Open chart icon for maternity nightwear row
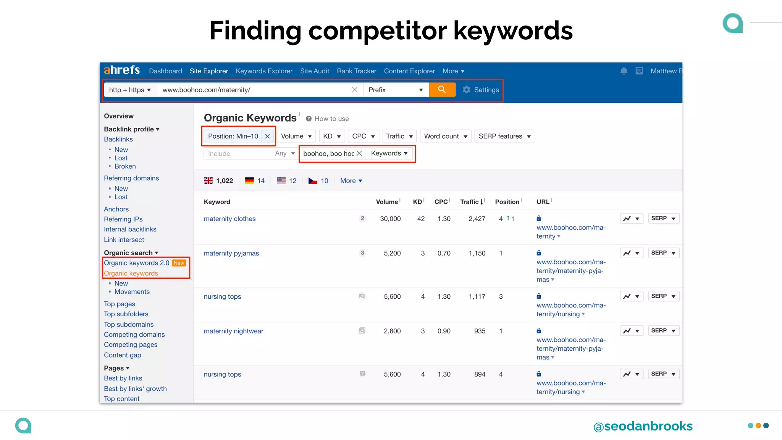 tap(632, 331)
